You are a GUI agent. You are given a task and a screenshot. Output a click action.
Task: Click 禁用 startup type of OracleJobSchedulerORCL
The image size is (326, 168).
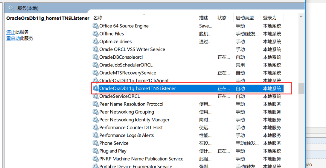click(240, 65)
